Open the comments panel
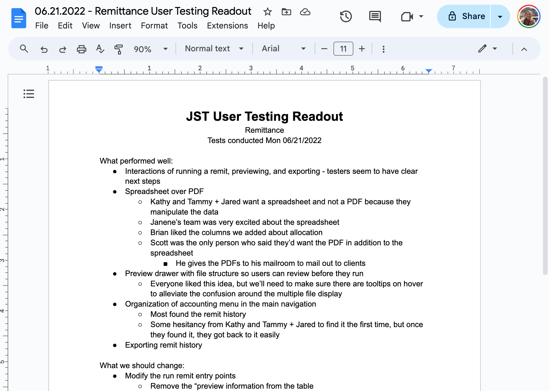Viewport: 550px width, 391px height. (375, 16)
